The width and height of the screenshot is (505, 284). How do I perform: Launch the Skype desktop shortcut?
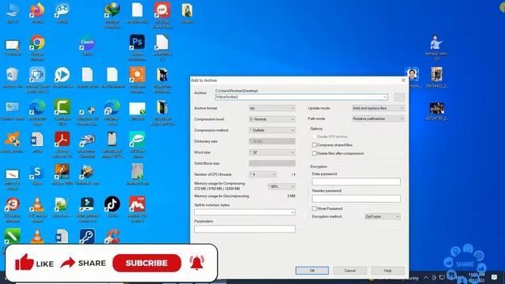coord(37,175)
